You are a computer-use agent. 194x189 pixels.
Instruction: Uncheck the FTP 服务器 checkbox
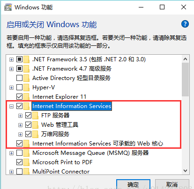[28, 116]
